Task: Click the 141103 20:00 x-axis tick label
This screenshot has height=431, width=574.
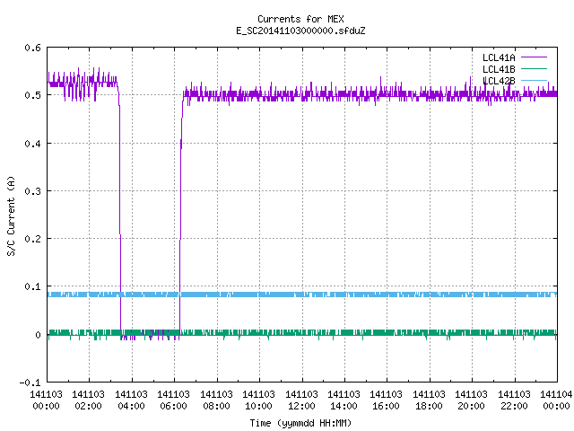Action: tap(471, 400)
